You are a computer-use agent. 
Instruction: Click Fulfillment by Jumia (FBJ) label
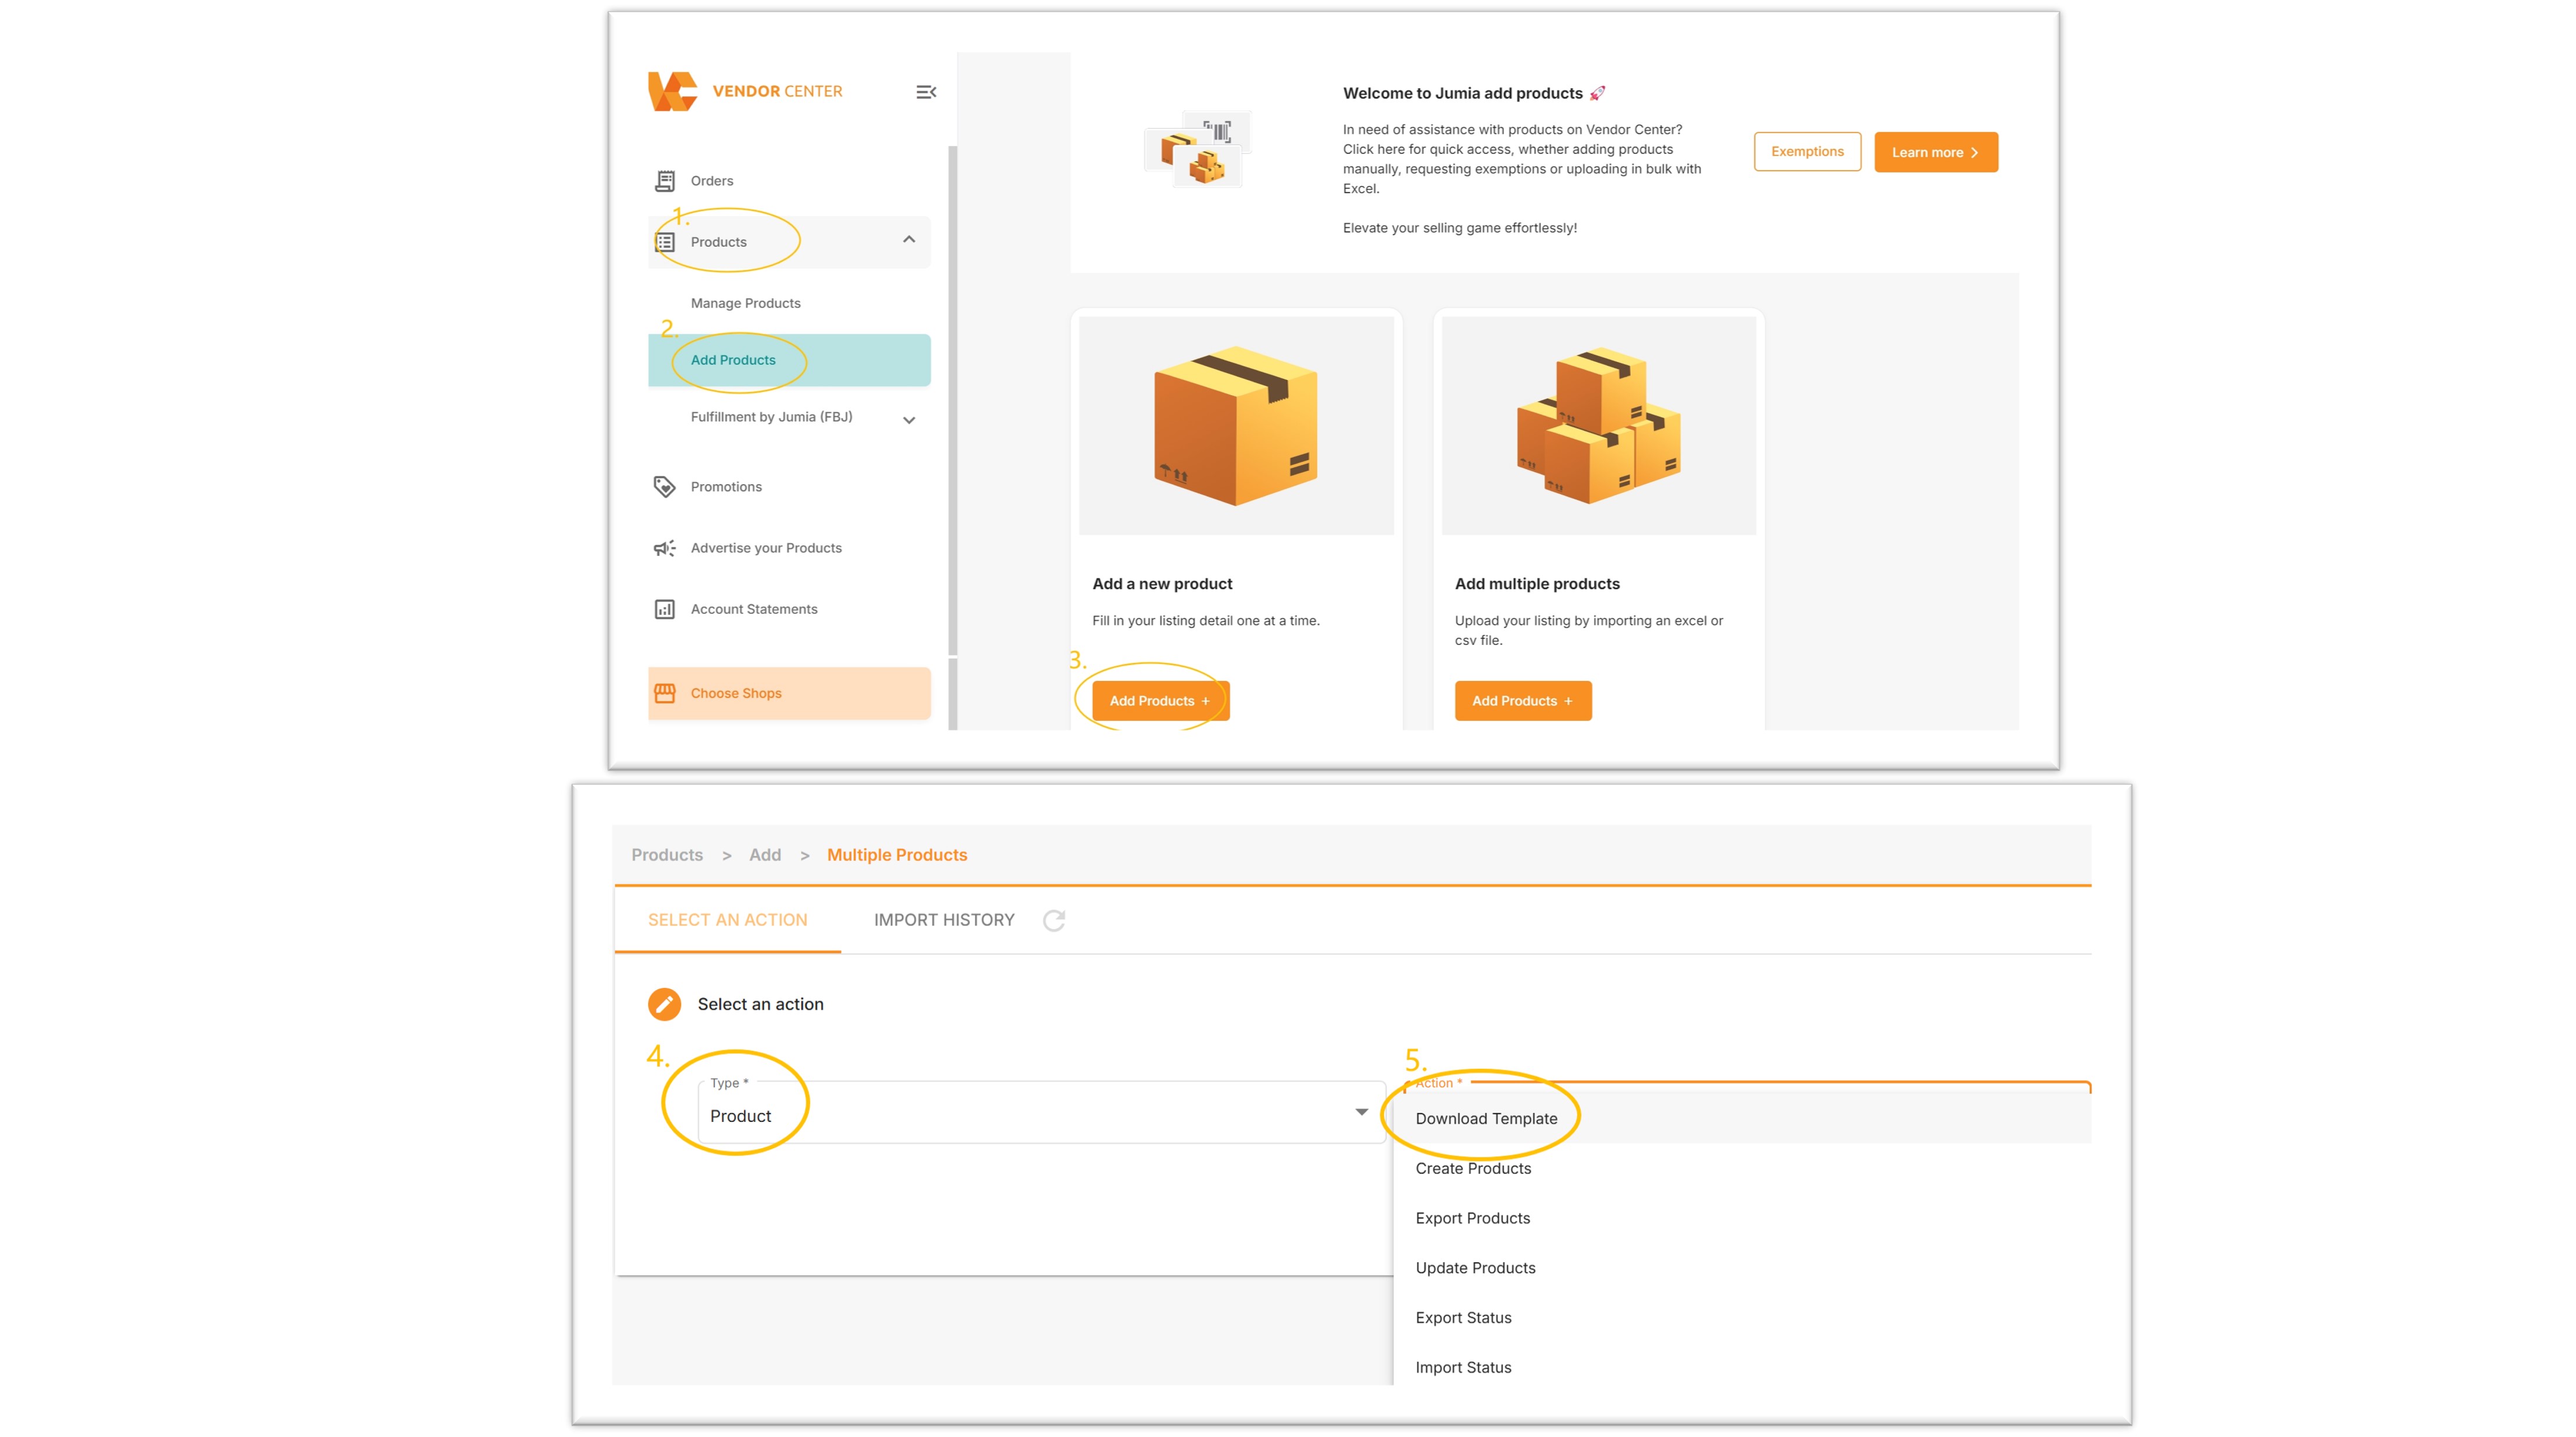tap(771, 417)
